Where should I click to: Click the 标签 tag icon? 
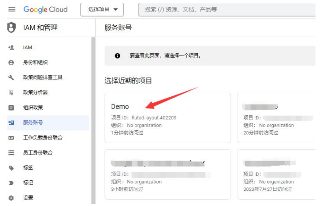click(11, 167)
